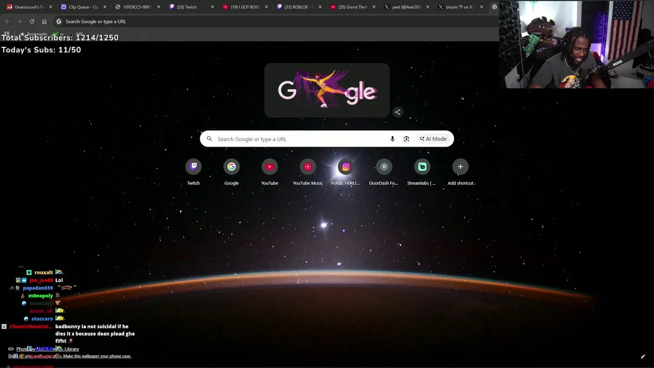Focus the browser address bar

(x=276, y=21)
